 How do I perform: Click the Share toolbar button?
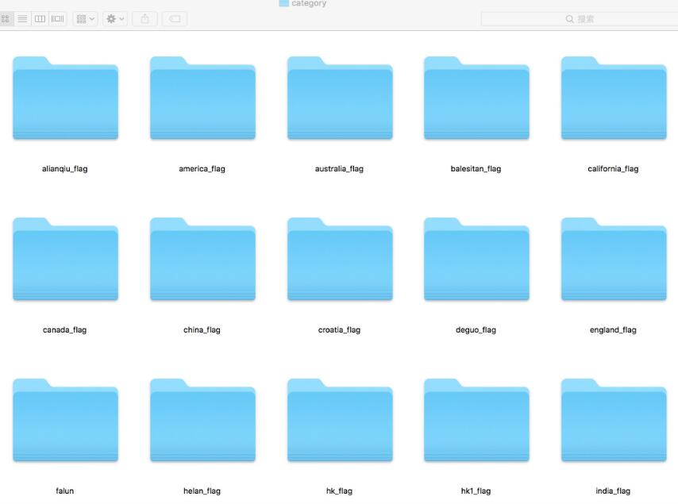point(144,19)
